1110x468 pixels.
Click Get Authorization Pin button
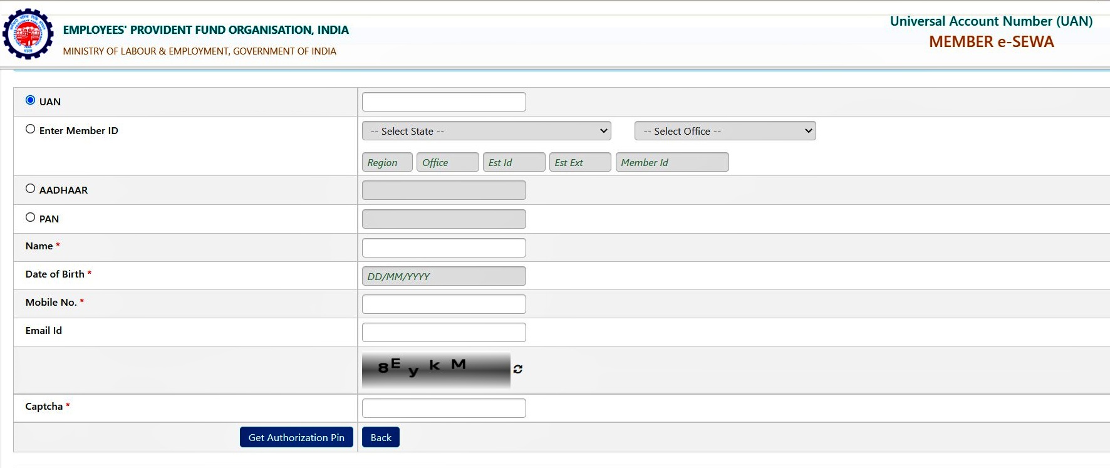coord(296,437)
